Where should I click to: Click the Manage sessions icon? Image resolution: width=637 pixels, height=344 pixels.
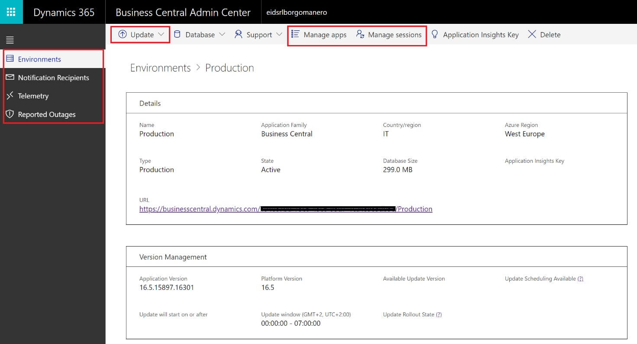(x=360, y=35)
